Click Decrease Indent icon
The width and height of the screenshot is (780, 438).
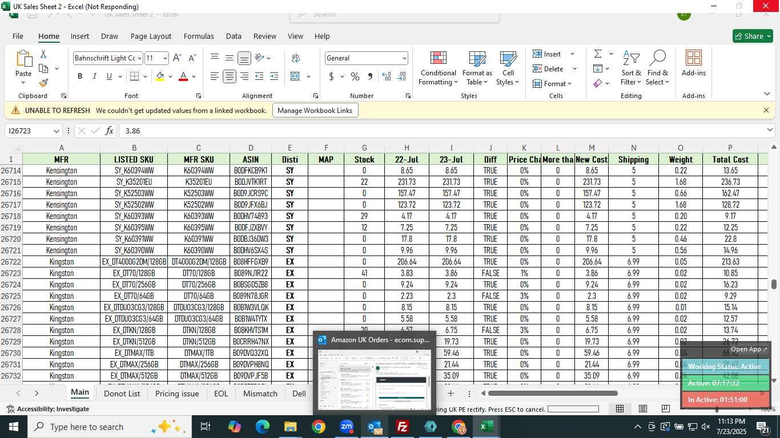[x=259, y=76]
